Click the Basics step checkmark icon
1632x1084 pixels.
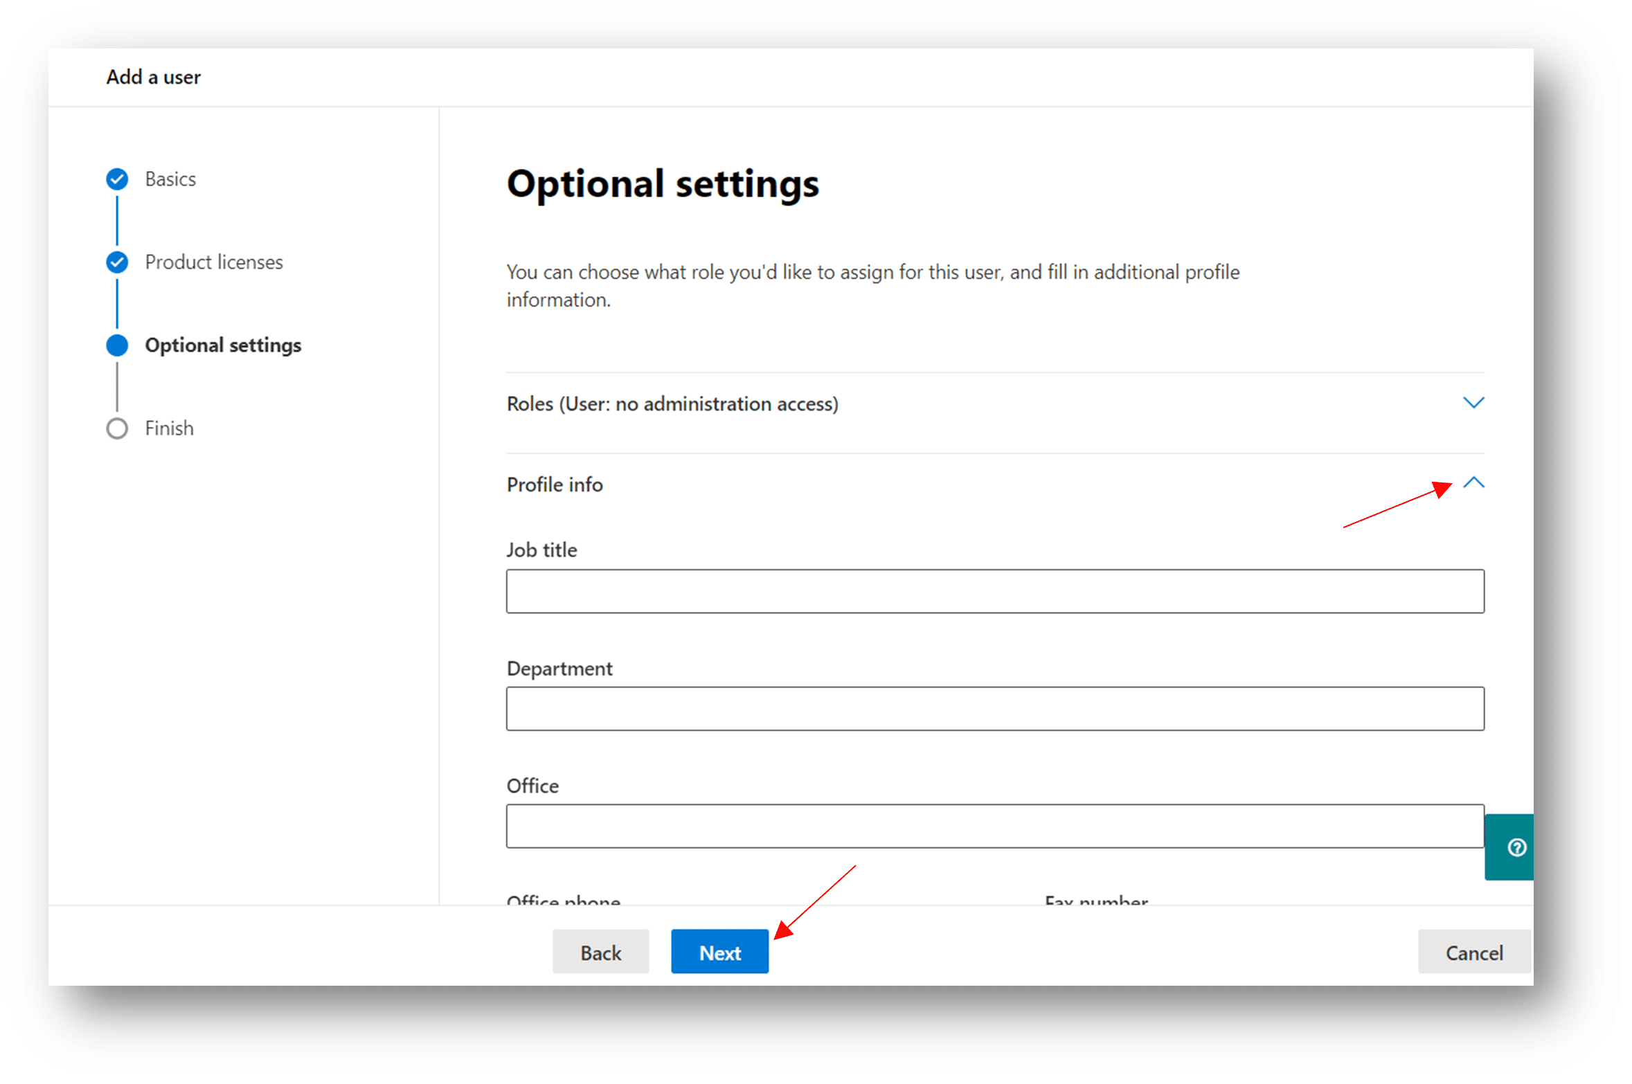pyautogui.click(x=117, y=179)
